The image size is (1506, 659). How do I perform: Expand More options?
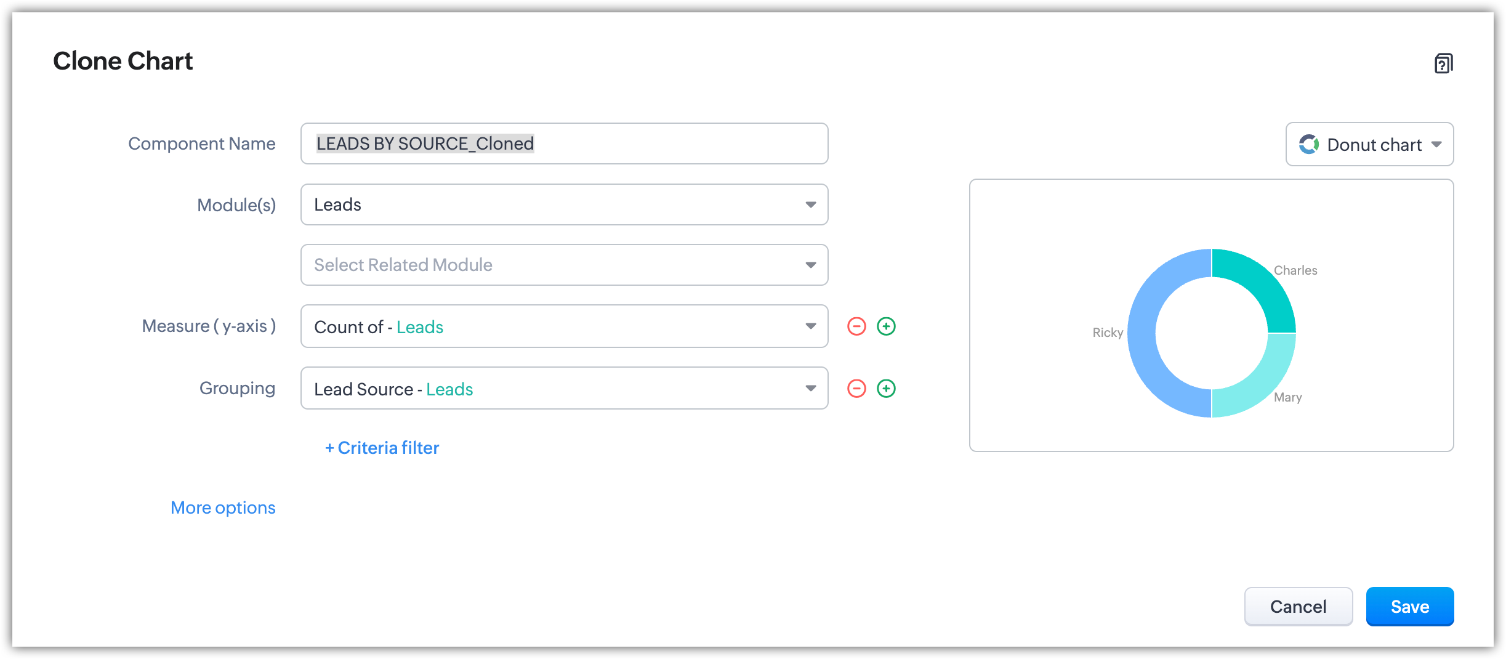pyautogui.click(x=223, y=507)
